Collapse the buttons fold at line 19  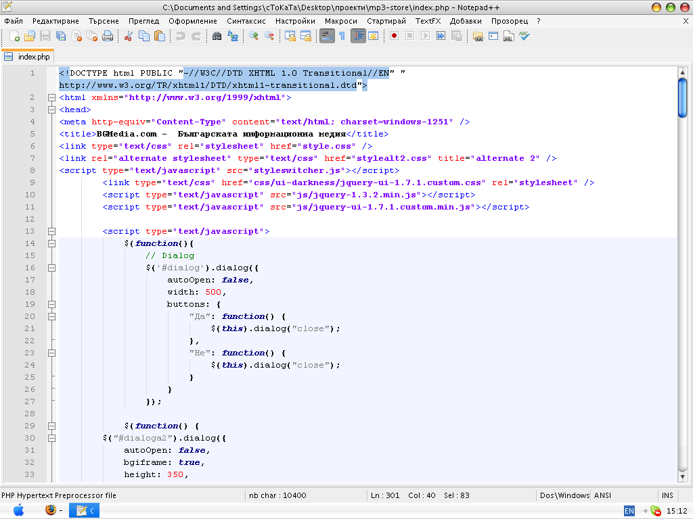tap(51, 304)
